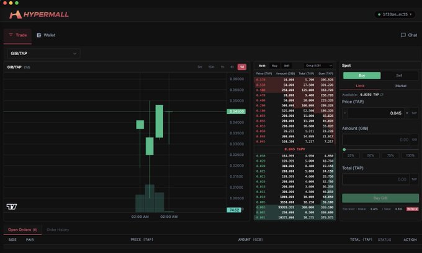422x253 pixels.
Task: Click the buy order with amount 99999.999
Action: pyautogui.click(x=295, y=207)
